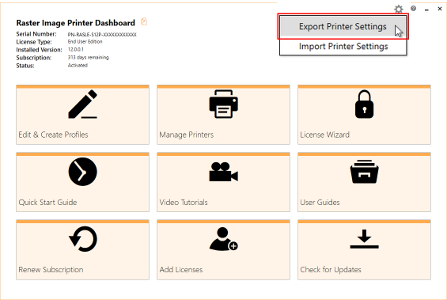This screenshot has height=300, width=447.
Task: Launch the License Wizard label
Action: pos(324,135)
